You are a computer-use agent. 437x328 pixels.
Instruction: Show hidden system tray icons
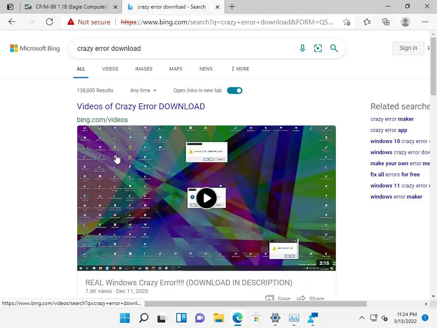362,318
